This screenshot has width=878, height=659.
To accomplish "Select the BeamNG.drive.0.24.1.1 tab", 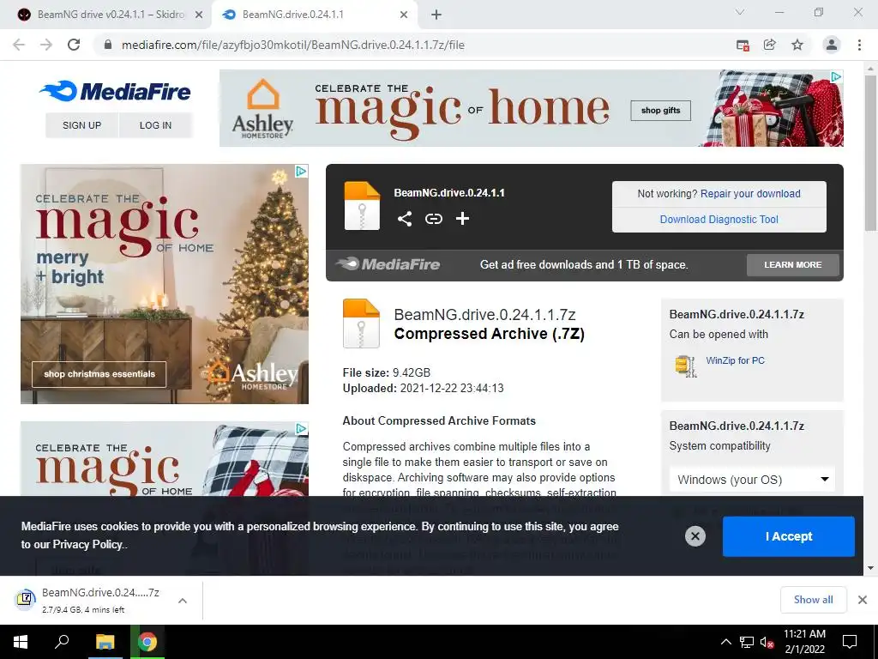I will (314, 15).
